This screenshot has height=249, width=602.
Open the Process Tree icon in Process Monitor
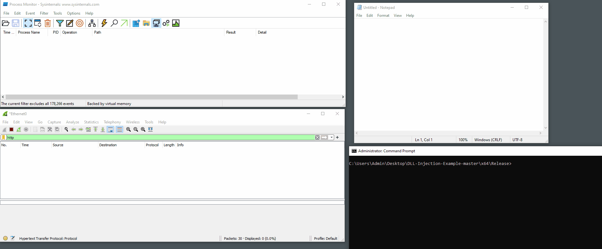pyautogui.click(x=92, y=23)
